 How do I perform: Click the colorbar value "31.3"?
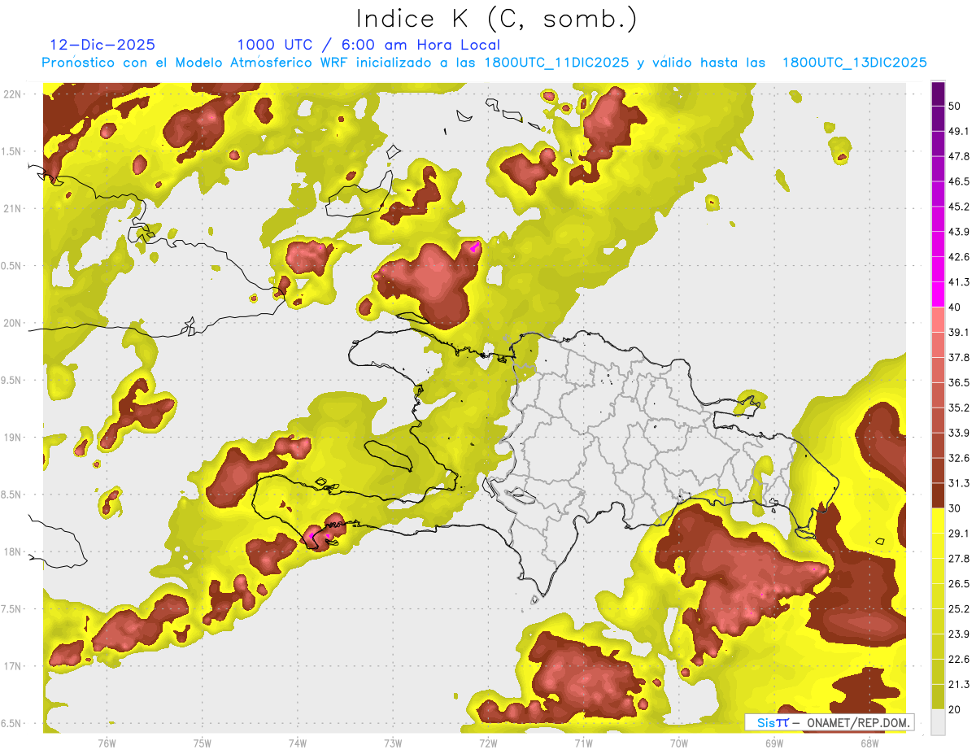(959, 483)
